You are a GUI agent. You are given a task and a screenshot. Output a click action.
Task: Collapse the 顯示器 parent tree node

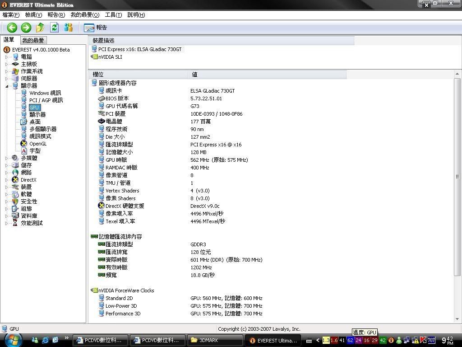pyautogui.click(x=6, y=86)
